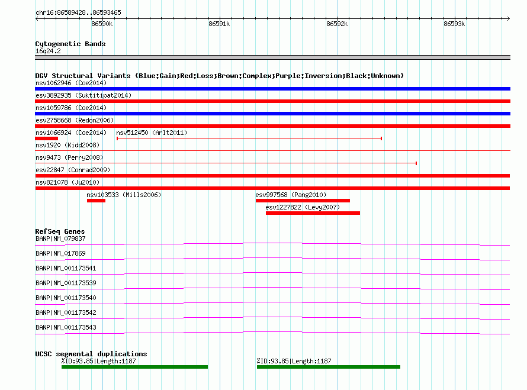
Task: Click the thin red line under nsv1920
Action: [x=272, y=151]
